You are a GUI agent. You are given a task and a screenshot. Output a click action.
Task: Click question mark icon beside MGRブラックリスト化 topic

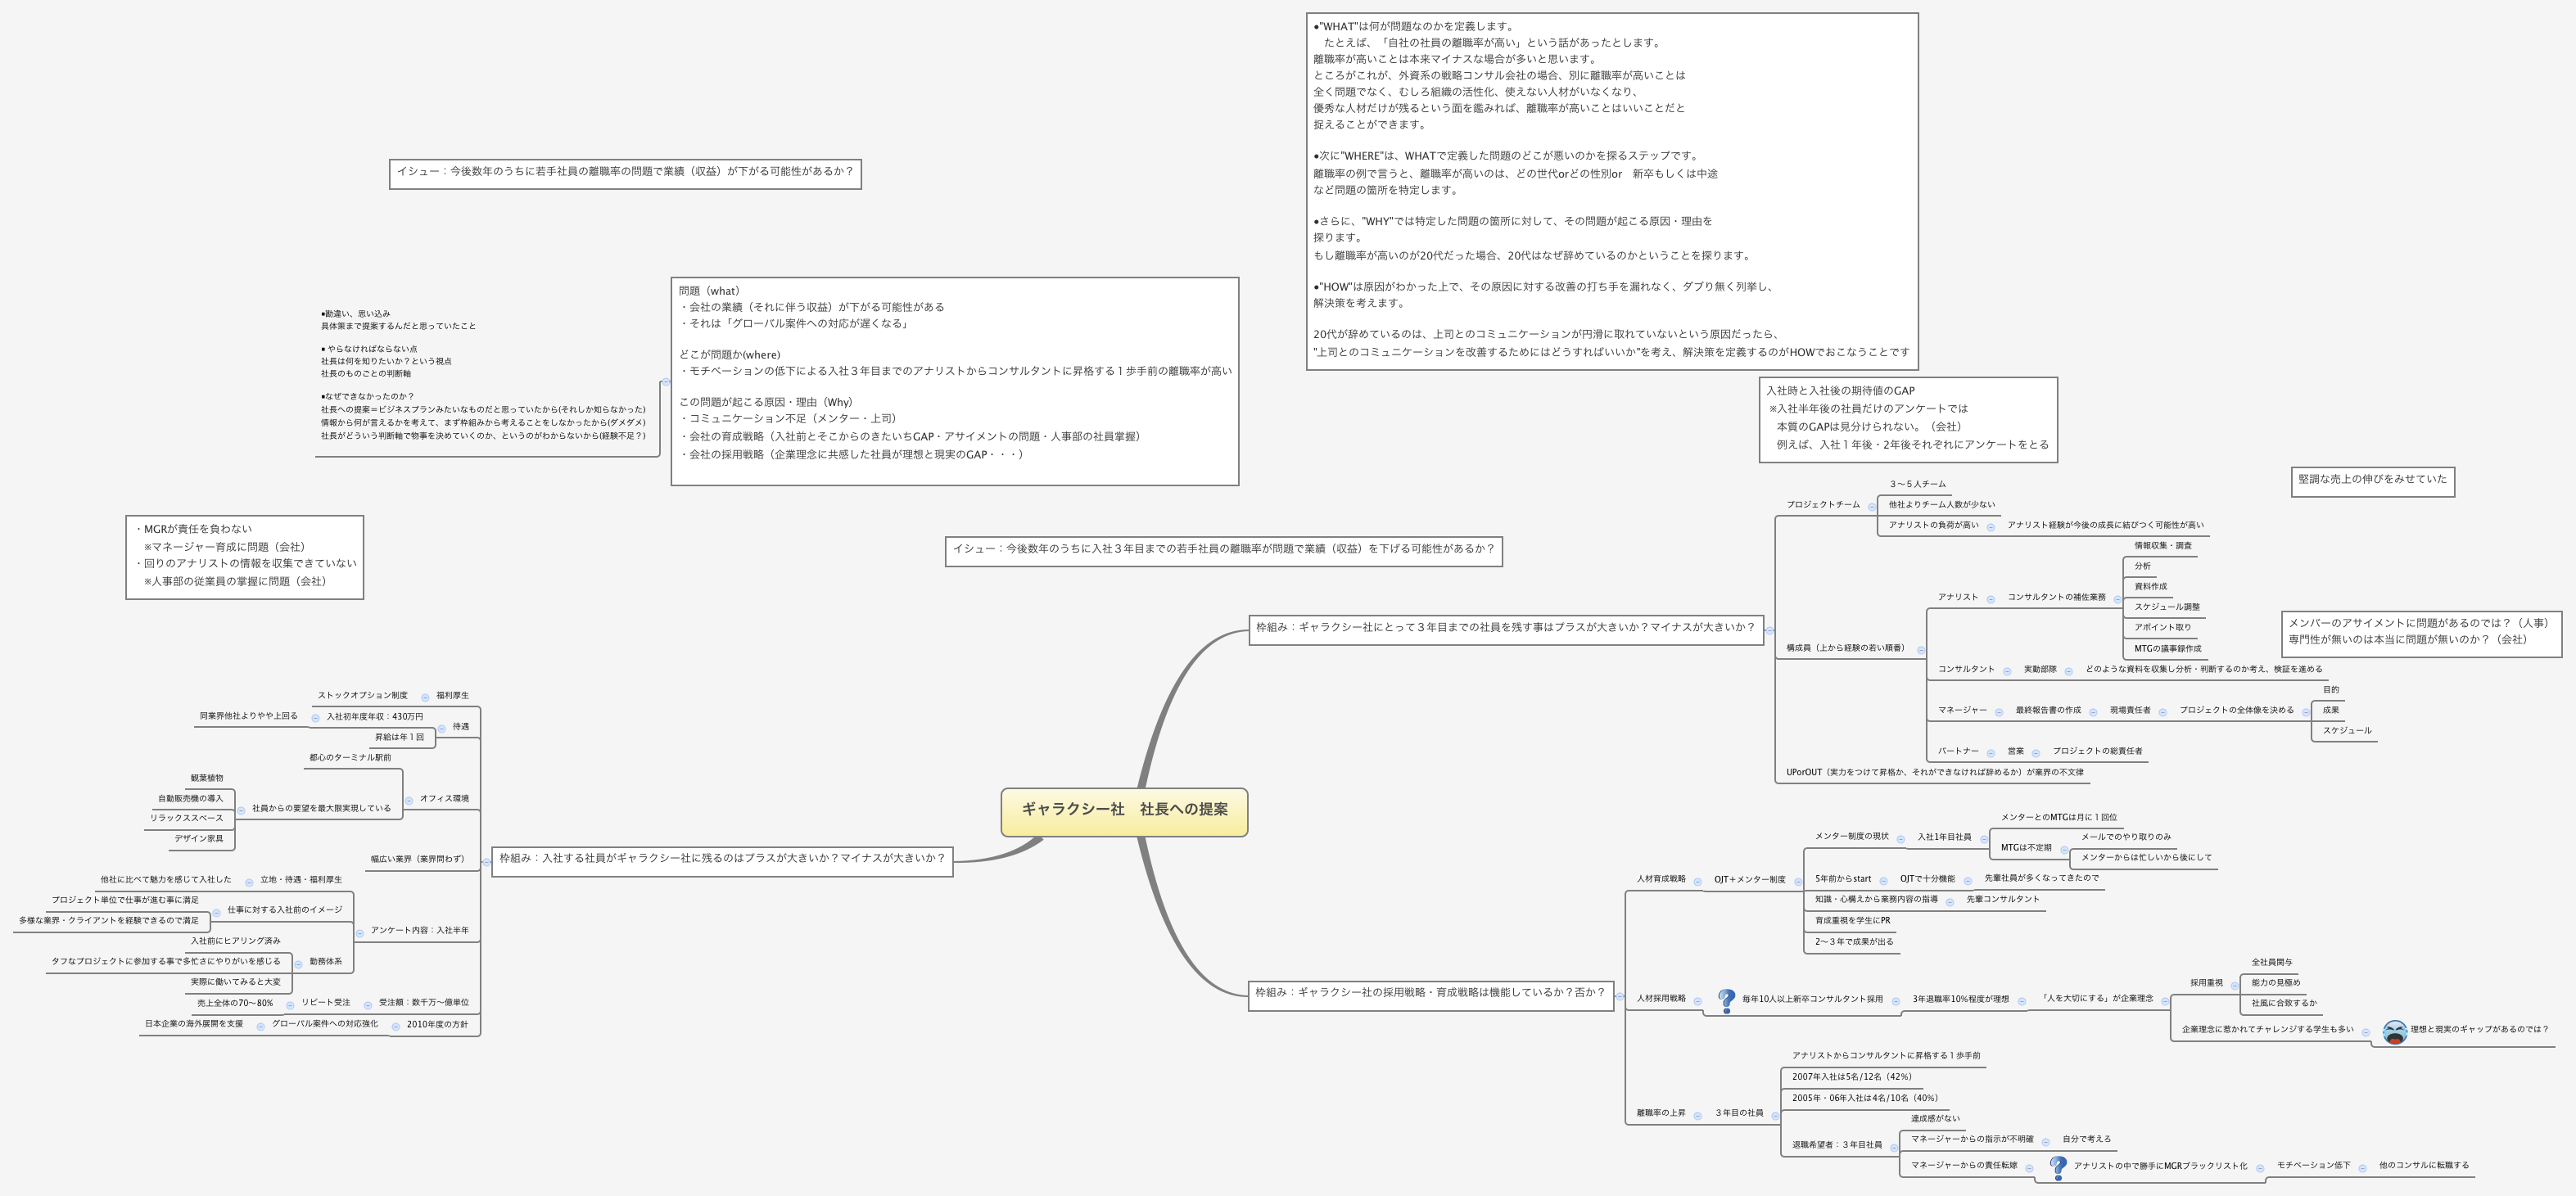(x=2058, y=1167)
